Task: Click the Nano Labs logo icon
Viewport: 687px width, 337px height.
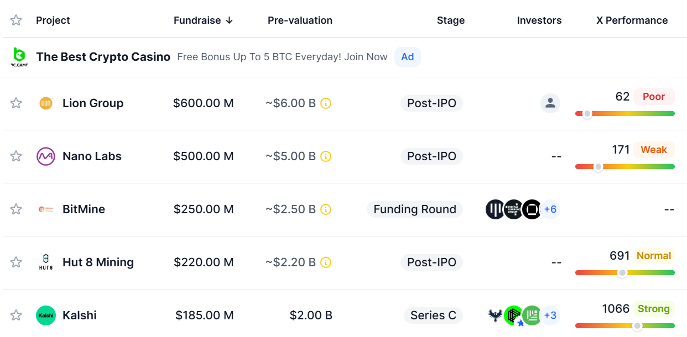Action: pyautogui.click(x=46, y=156)
